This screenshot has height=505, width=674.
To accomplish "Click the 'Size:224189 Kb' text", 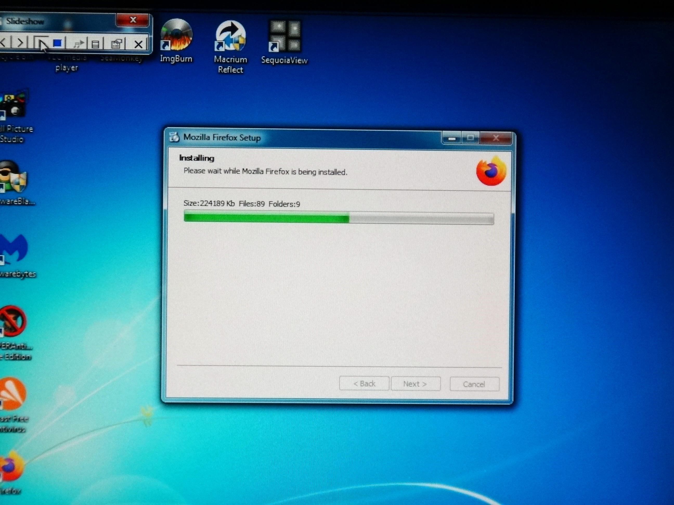I will [x=209, y=203].
